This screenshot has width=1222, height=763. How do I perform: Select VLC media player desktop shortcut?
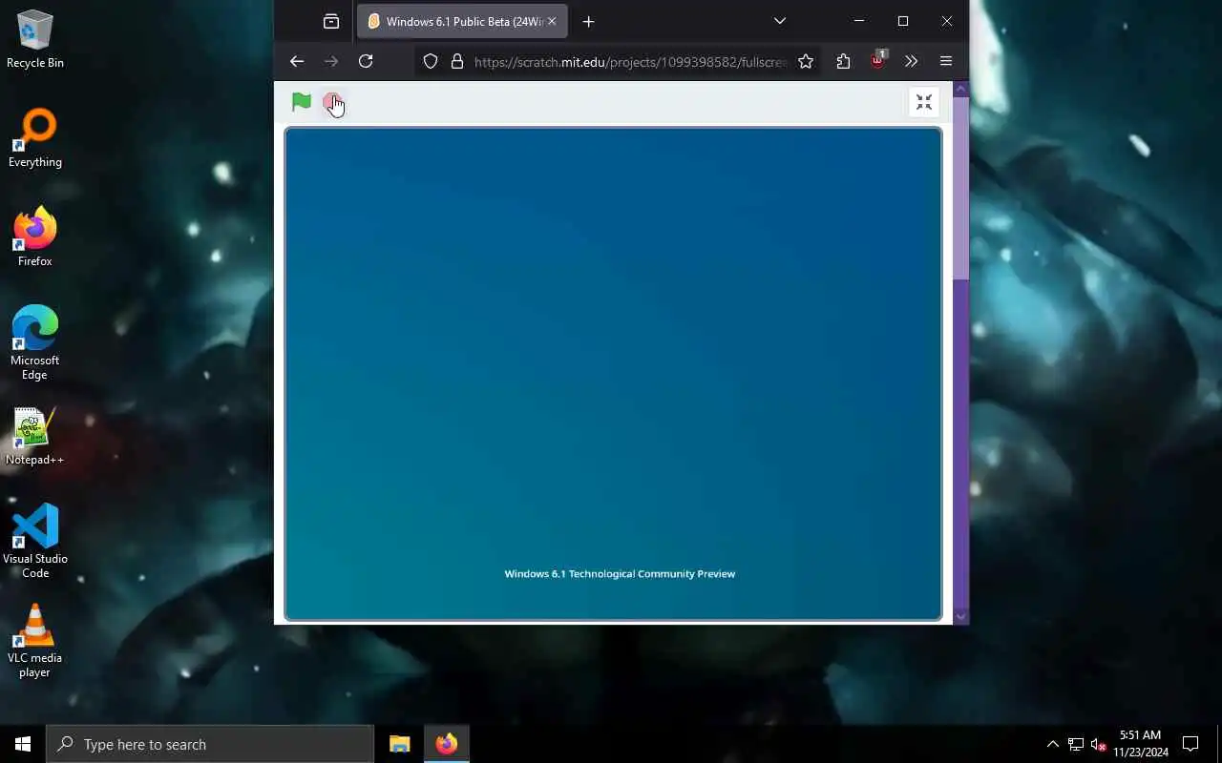(x=35, y=641)
